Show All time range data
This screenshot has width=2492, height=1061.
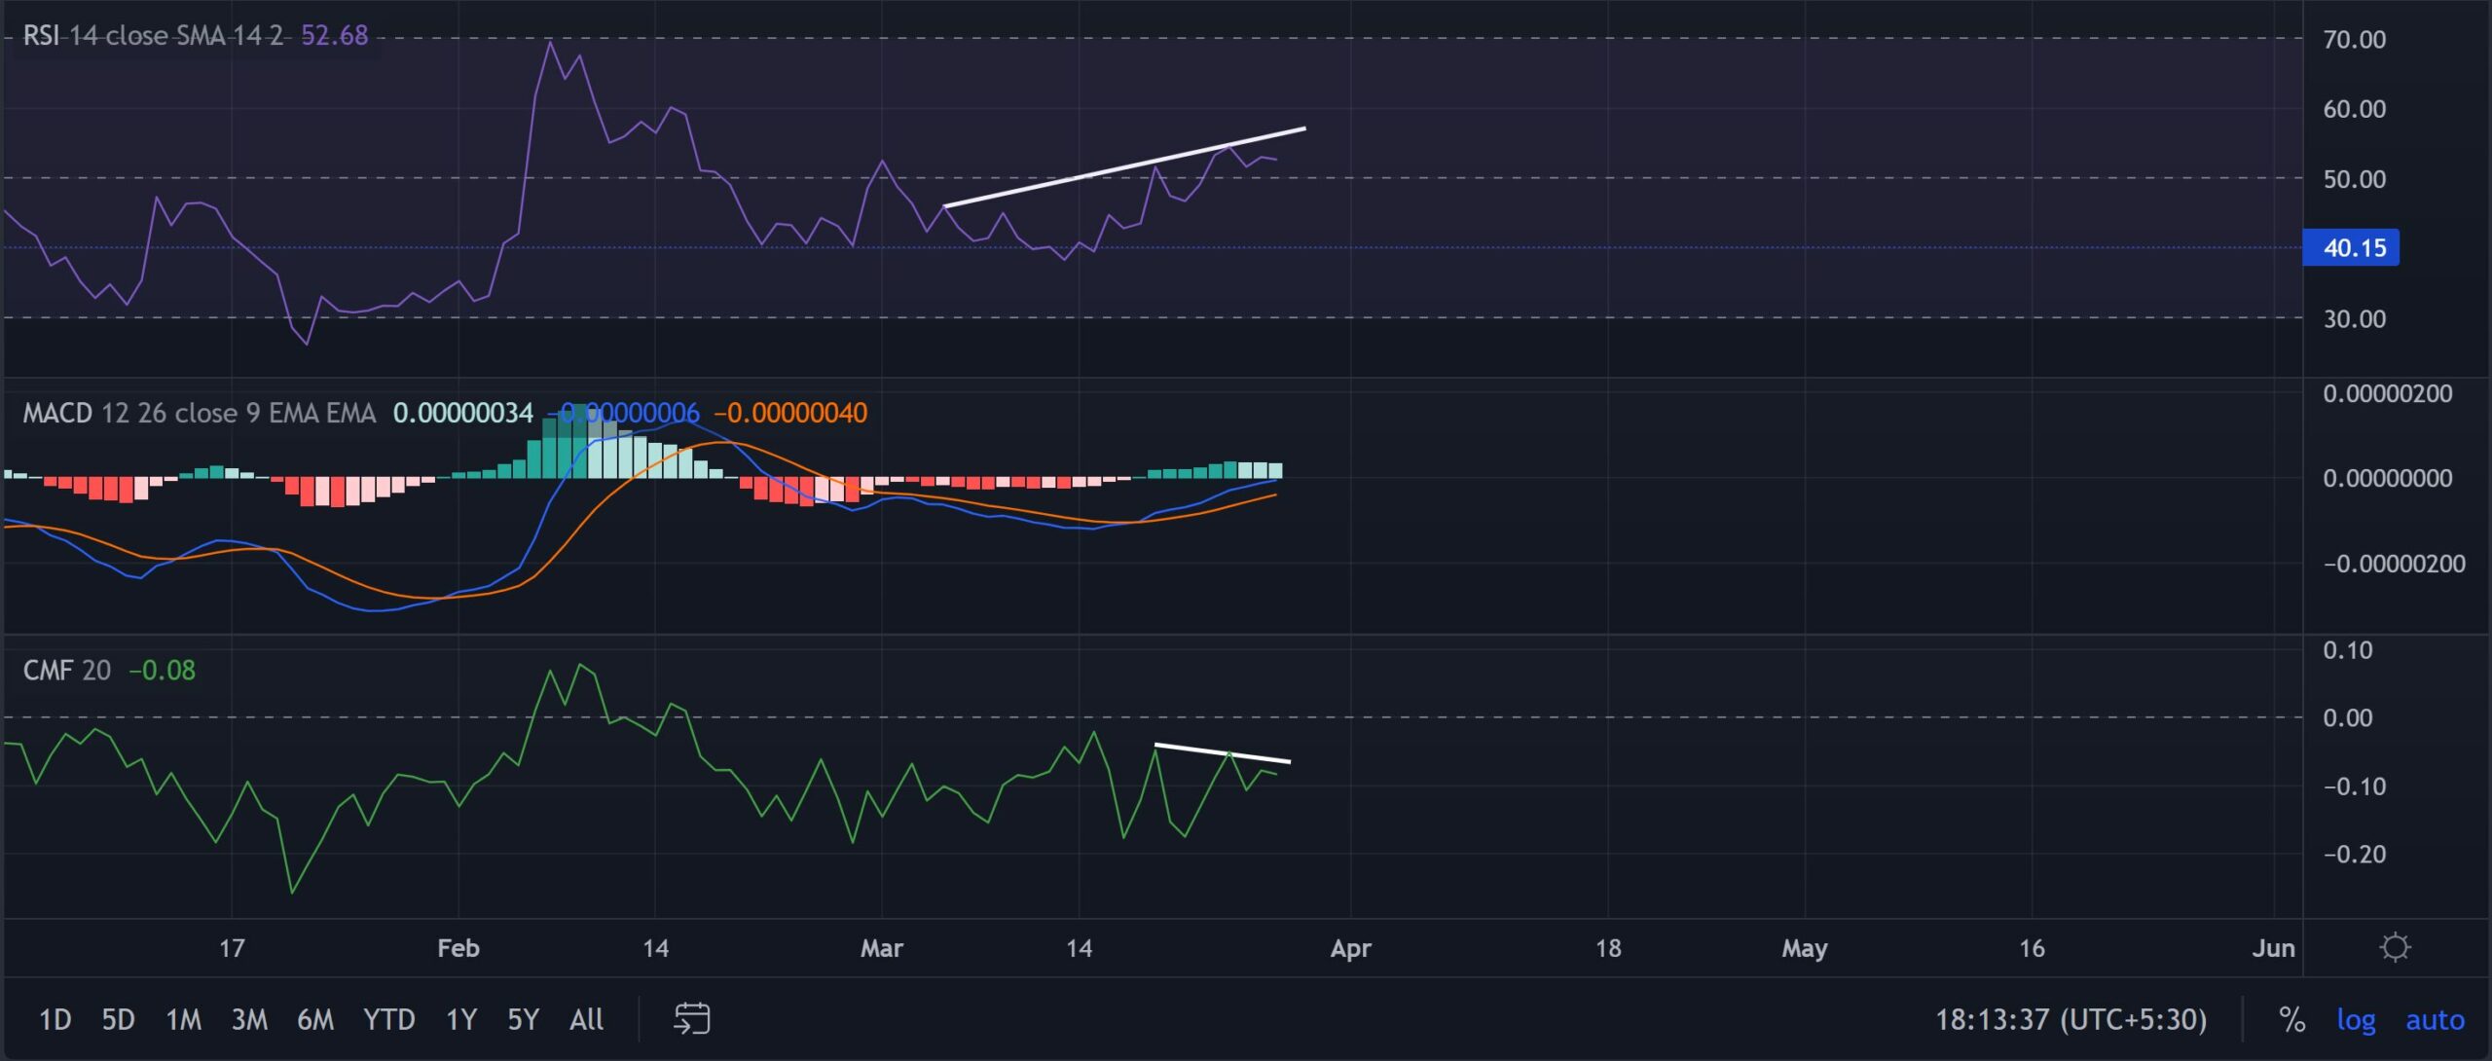586,1019
